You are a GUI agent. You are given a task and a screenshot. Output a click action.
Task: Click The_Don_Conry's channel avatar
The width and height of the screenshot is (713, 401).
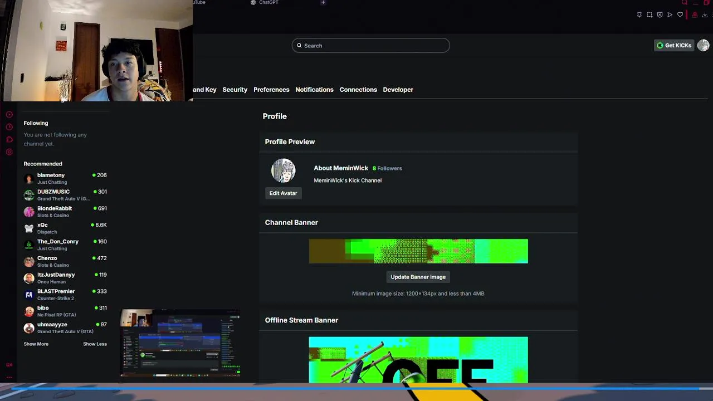tap(29, 244)
